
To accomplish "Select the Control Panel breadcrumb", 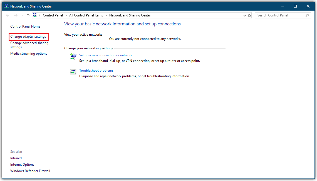I will tap(53, 15).
